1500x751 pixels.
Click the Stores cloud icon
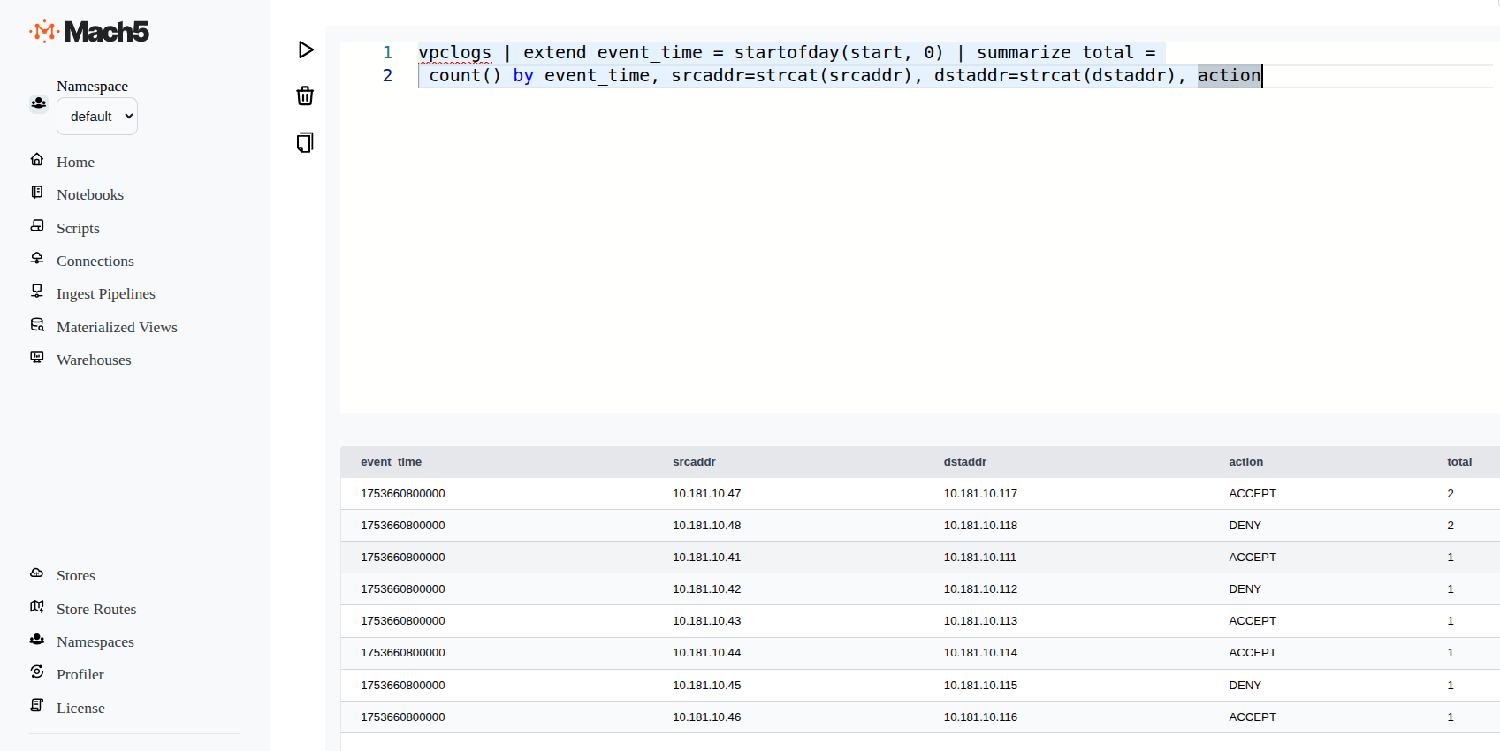click(x=37, y=573)
